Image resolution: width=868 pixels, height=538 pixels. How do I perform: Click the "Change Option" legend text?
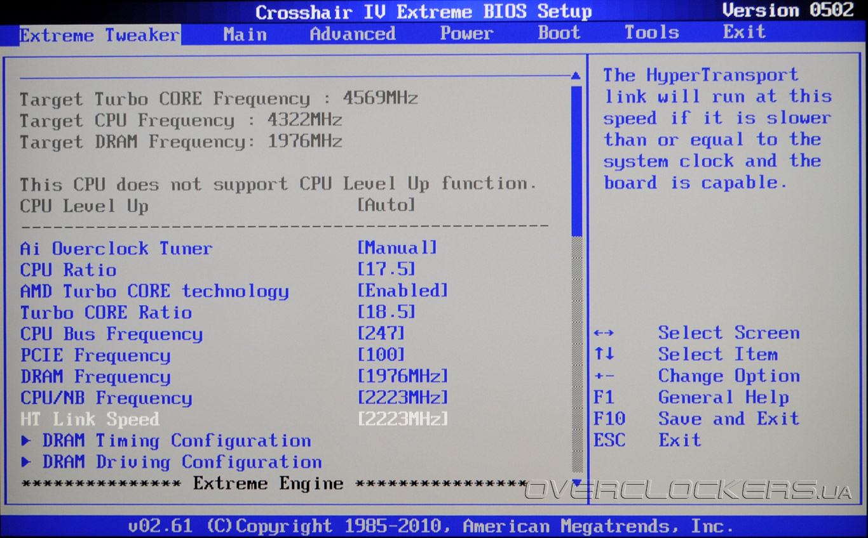point(729,376)
